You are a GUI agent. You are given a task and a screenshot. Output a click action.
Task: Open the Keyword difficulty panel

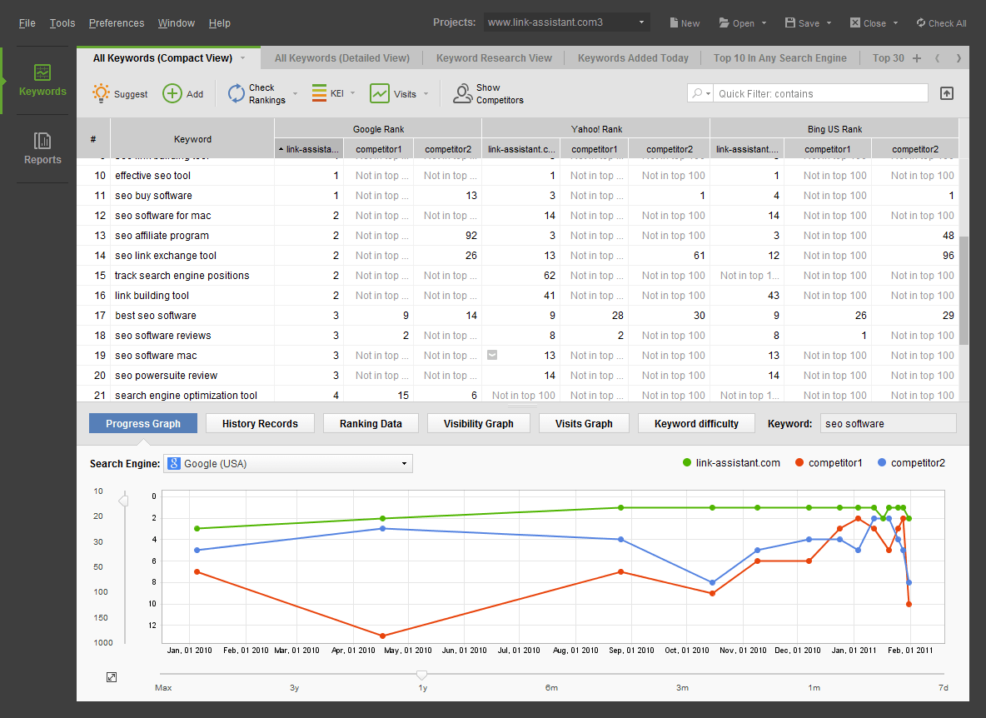tap(696, 424)
